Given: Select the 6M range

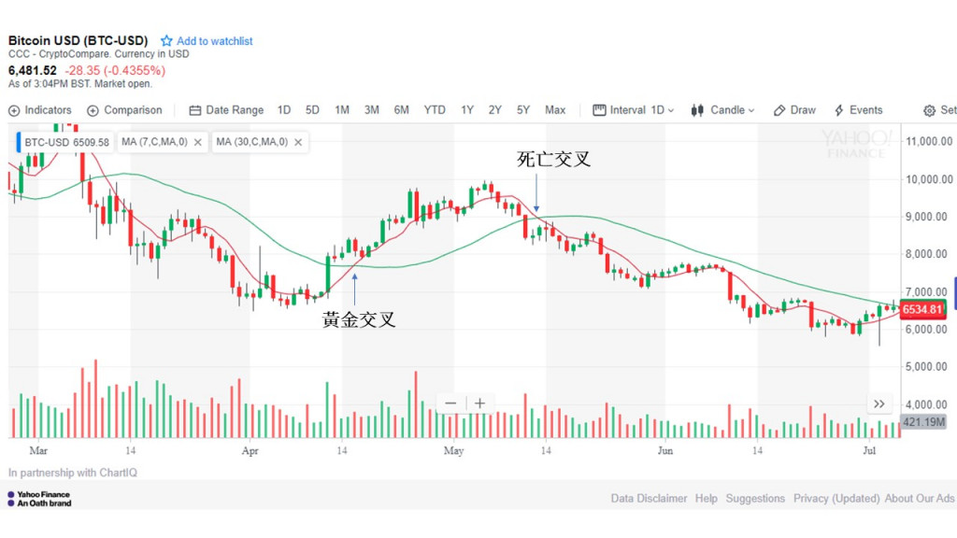Looking at the screenshot, I should point(401,110).
